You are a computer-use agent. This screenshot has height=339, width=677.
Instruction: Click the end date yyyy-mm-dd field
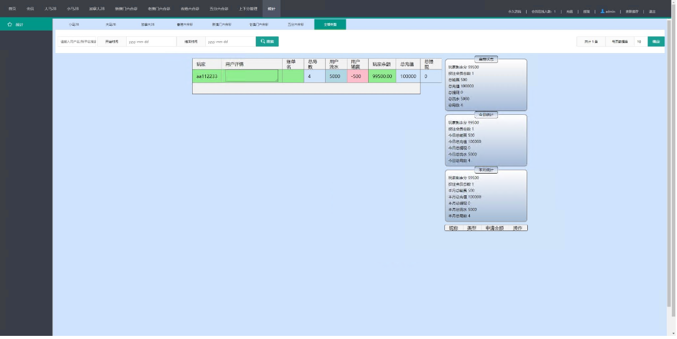[x=229, y=42]
